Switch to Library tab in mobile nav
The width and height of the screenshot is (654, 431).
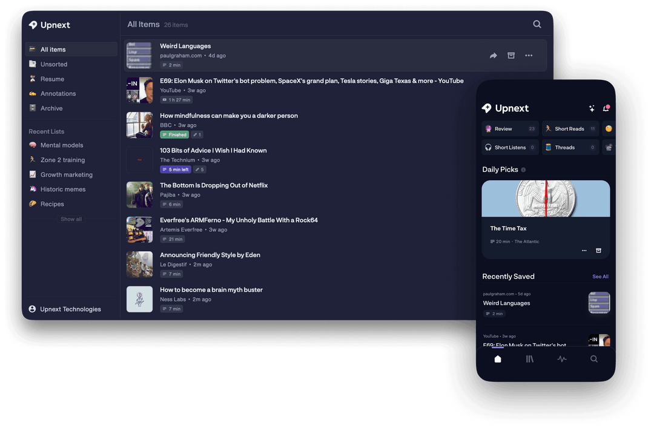click(x=530, y=359)
